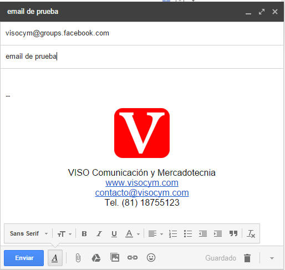Apply a numbered list

tap(173, 234)
